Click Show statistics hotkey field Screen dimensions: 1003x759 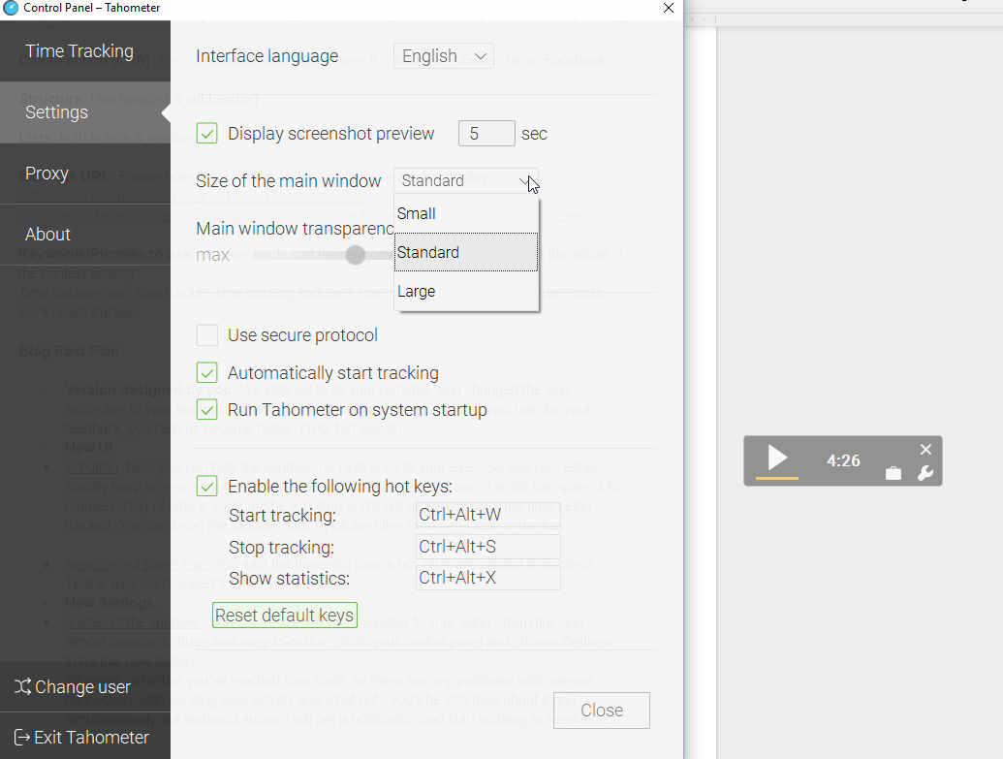[x=488, y=578]
